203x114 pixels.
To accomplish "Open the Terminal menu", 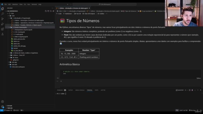I will [x=34, y=4].
